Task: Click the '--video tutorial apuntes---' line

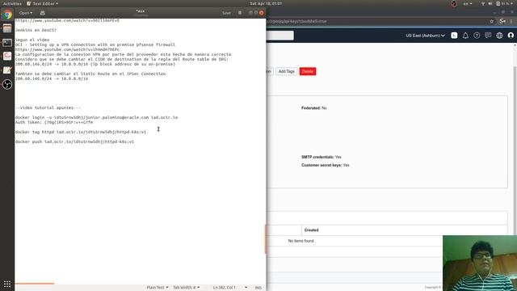Action: 48,108
